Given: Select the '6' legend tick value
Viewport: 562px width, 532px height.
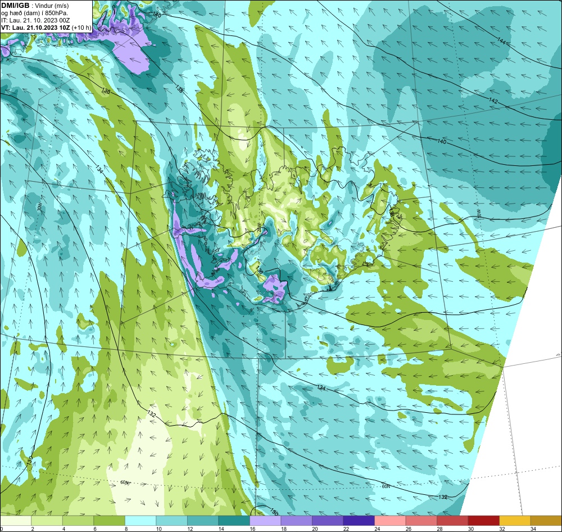Looking at the screenshot, I should (94, 529).
